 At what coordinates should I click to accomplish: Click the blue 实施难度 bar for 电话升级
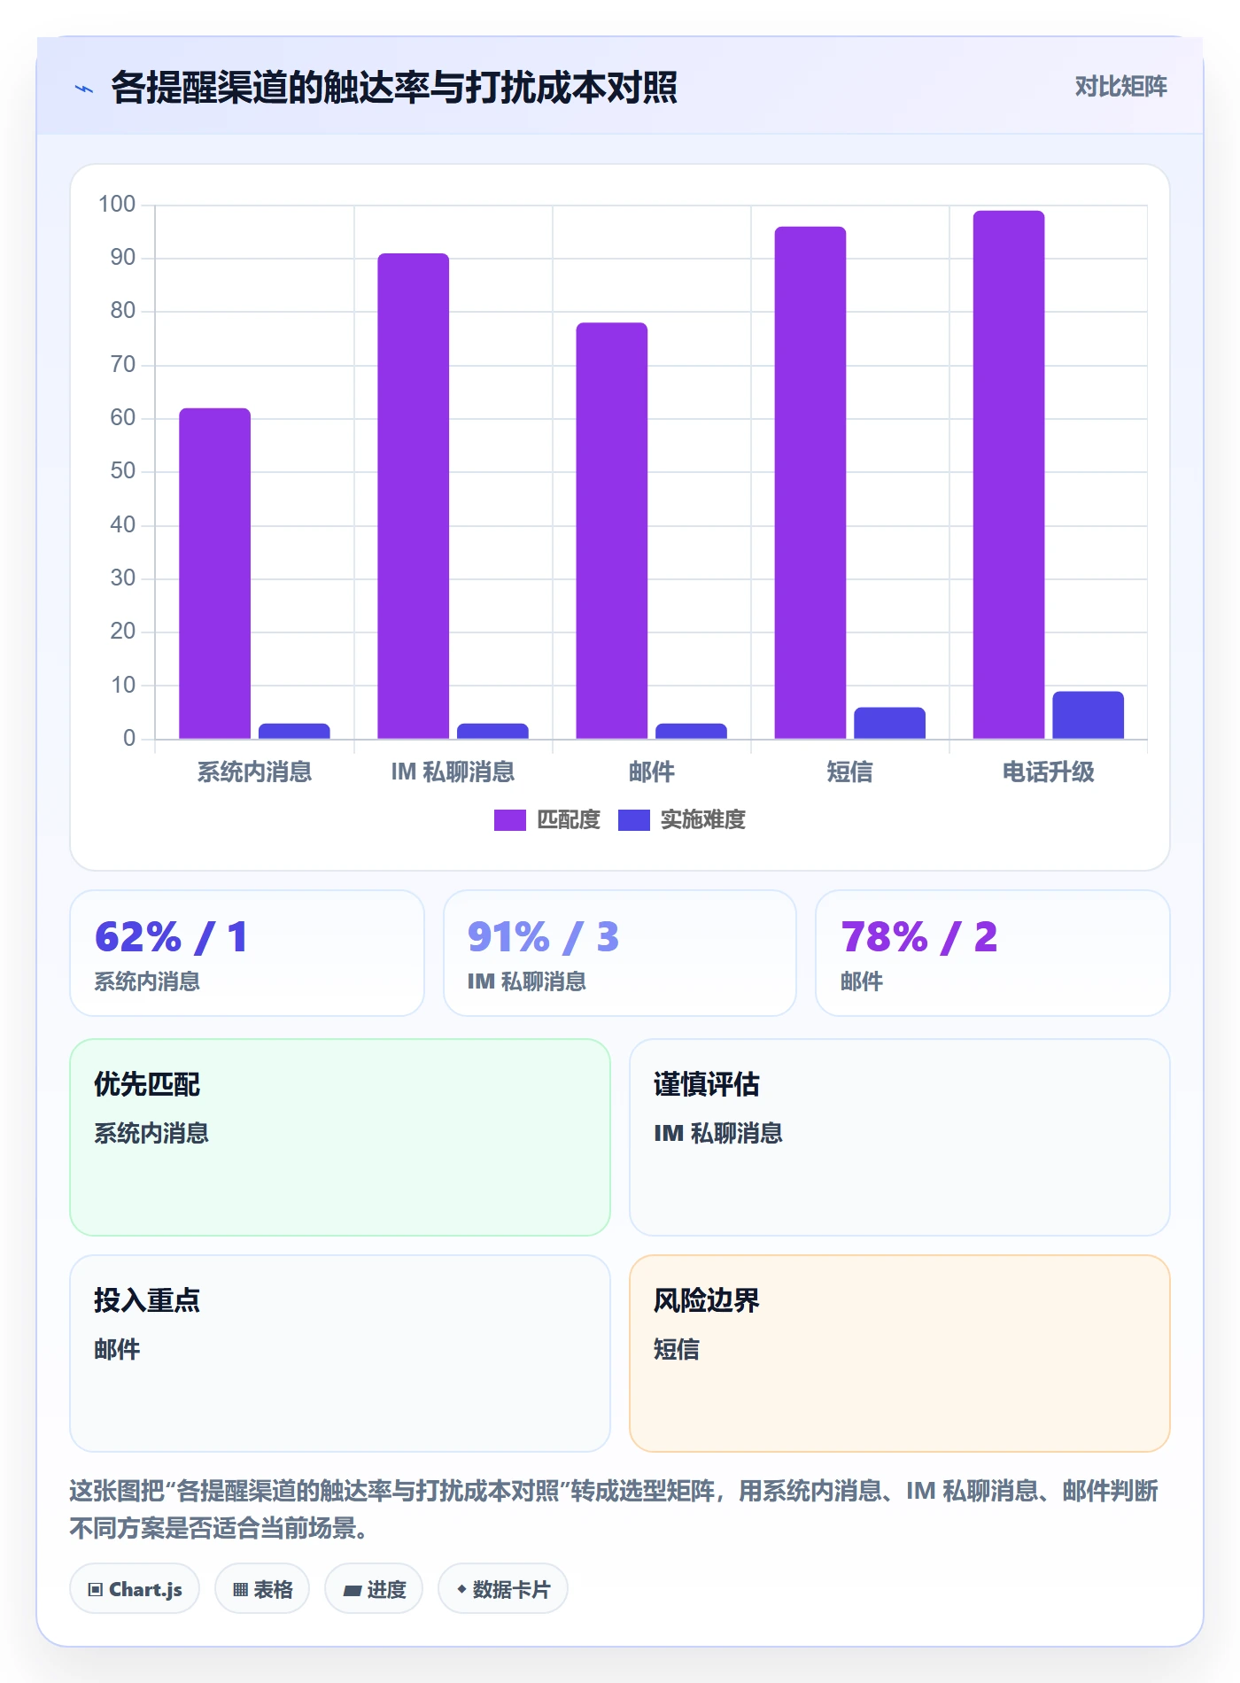click(1088, 715)
